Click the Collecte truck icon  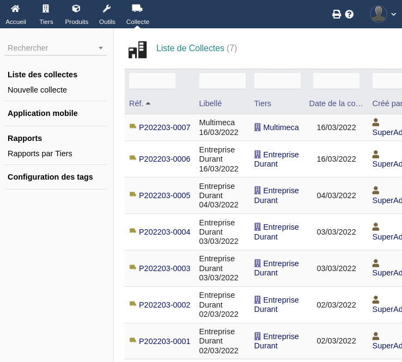click(x=137, y=9)
